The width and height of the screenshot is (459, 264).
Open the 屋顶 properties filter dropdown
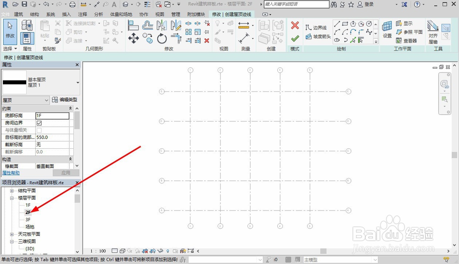(25, 100)
